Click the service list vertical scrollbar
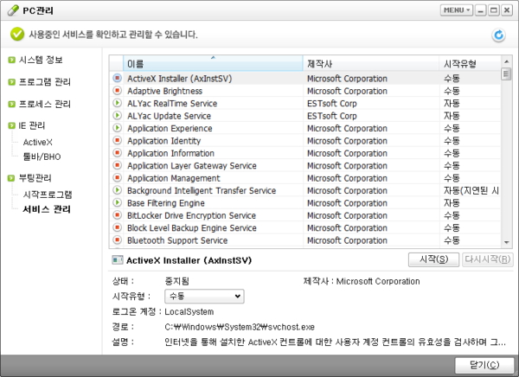 506,156
